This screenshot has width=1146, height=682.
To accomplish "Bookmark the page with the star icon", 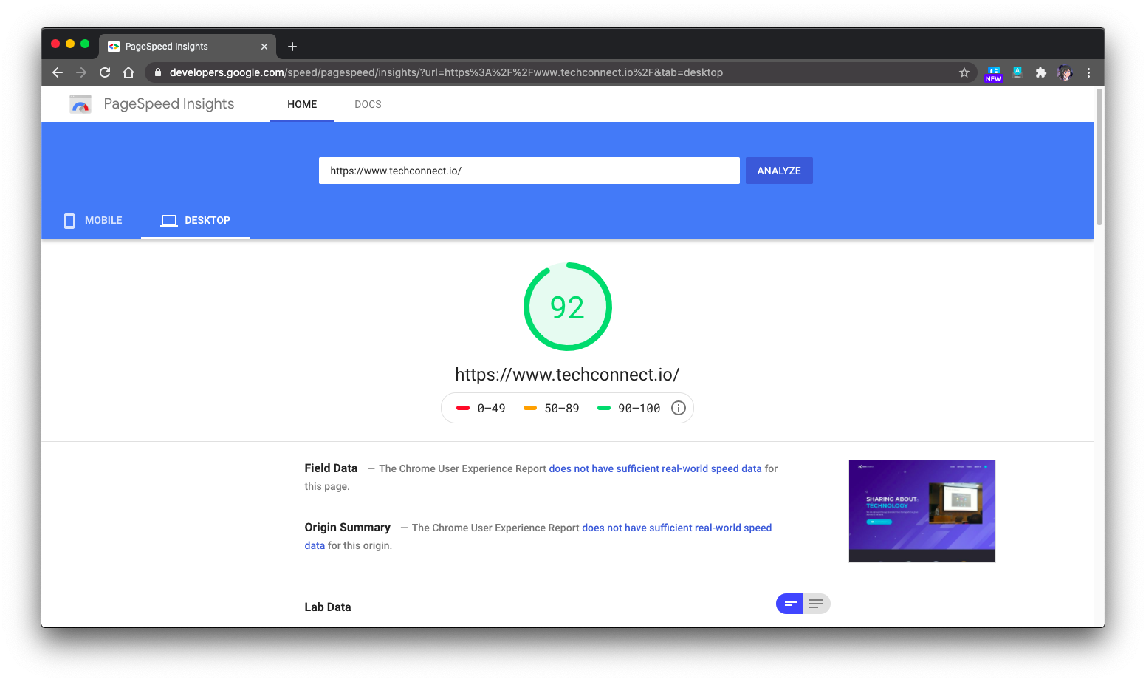I will pos(964,72).
